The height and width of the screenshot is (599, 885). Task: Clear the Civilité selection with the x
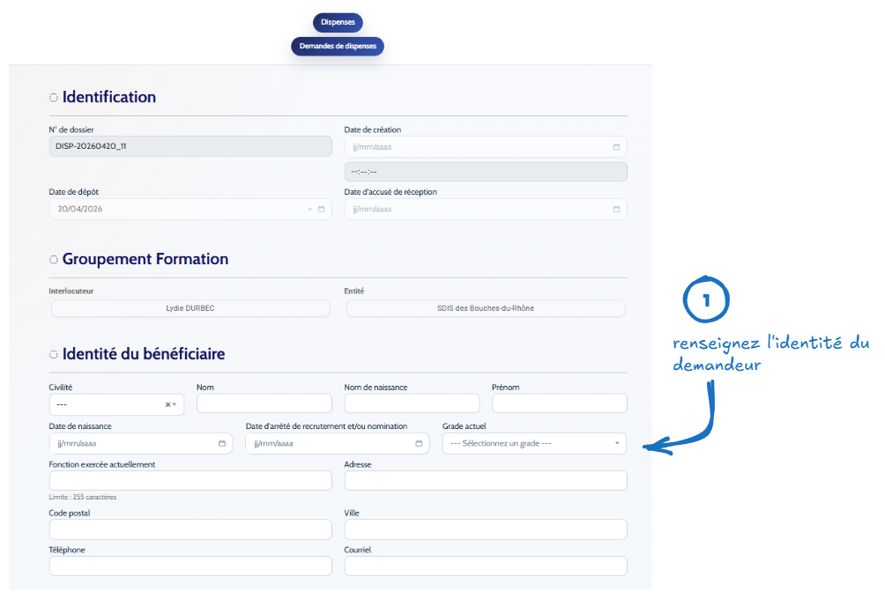[x=167, y=404]
